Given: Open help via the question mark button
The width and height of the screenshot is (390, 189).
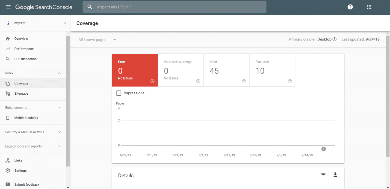Looking at the screenshot, I should (350, 6).
